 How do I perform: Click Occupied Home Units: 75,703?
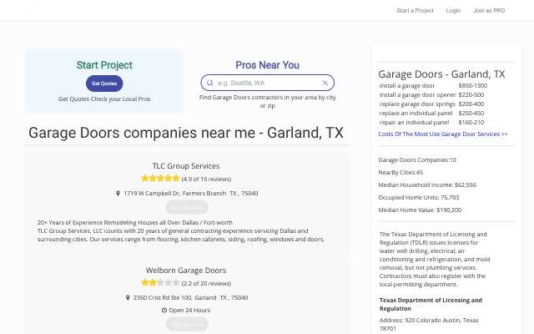(419, 198)
